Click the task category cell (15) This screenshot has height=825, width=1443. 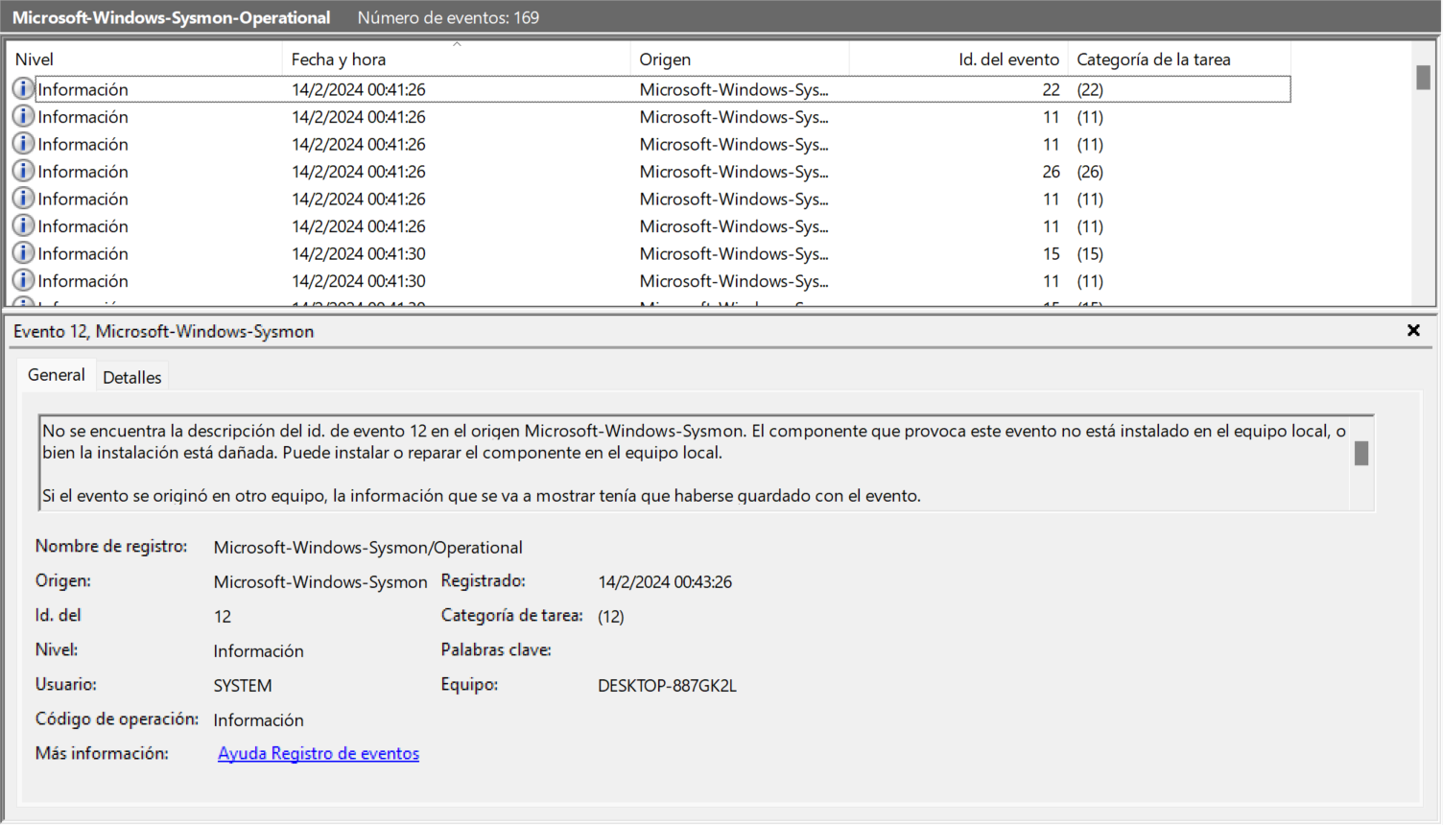[1090, 254]
